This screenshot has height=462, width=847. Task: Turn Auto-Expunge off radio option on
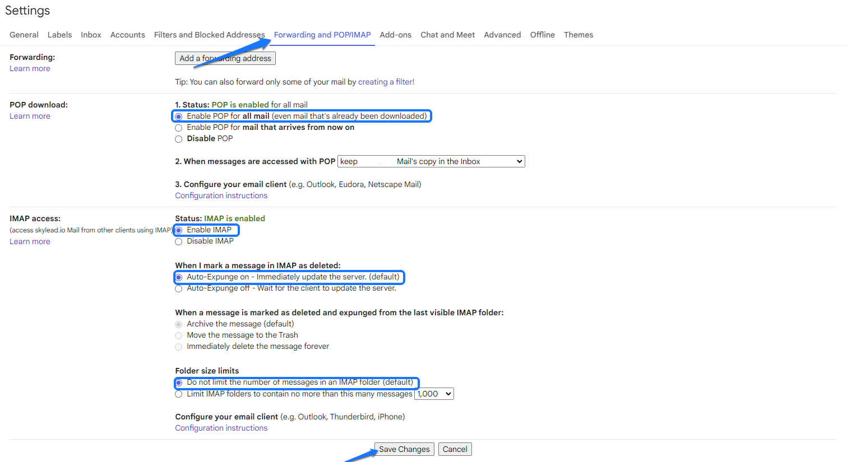click(179, 289)
